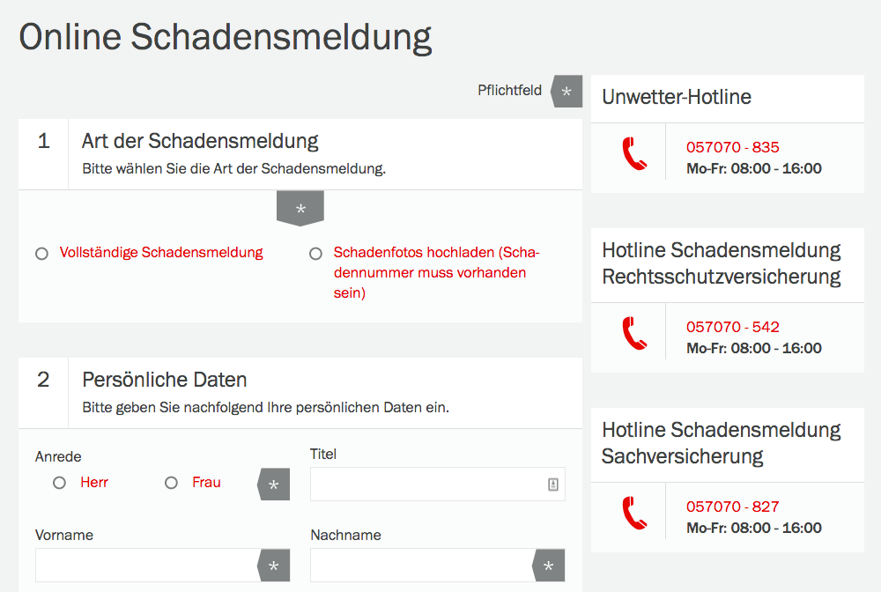This screenshot has width=881, height=592.
Task: Click the Rechtsschutzversicherung hotline phone icon
Action: 634,333
